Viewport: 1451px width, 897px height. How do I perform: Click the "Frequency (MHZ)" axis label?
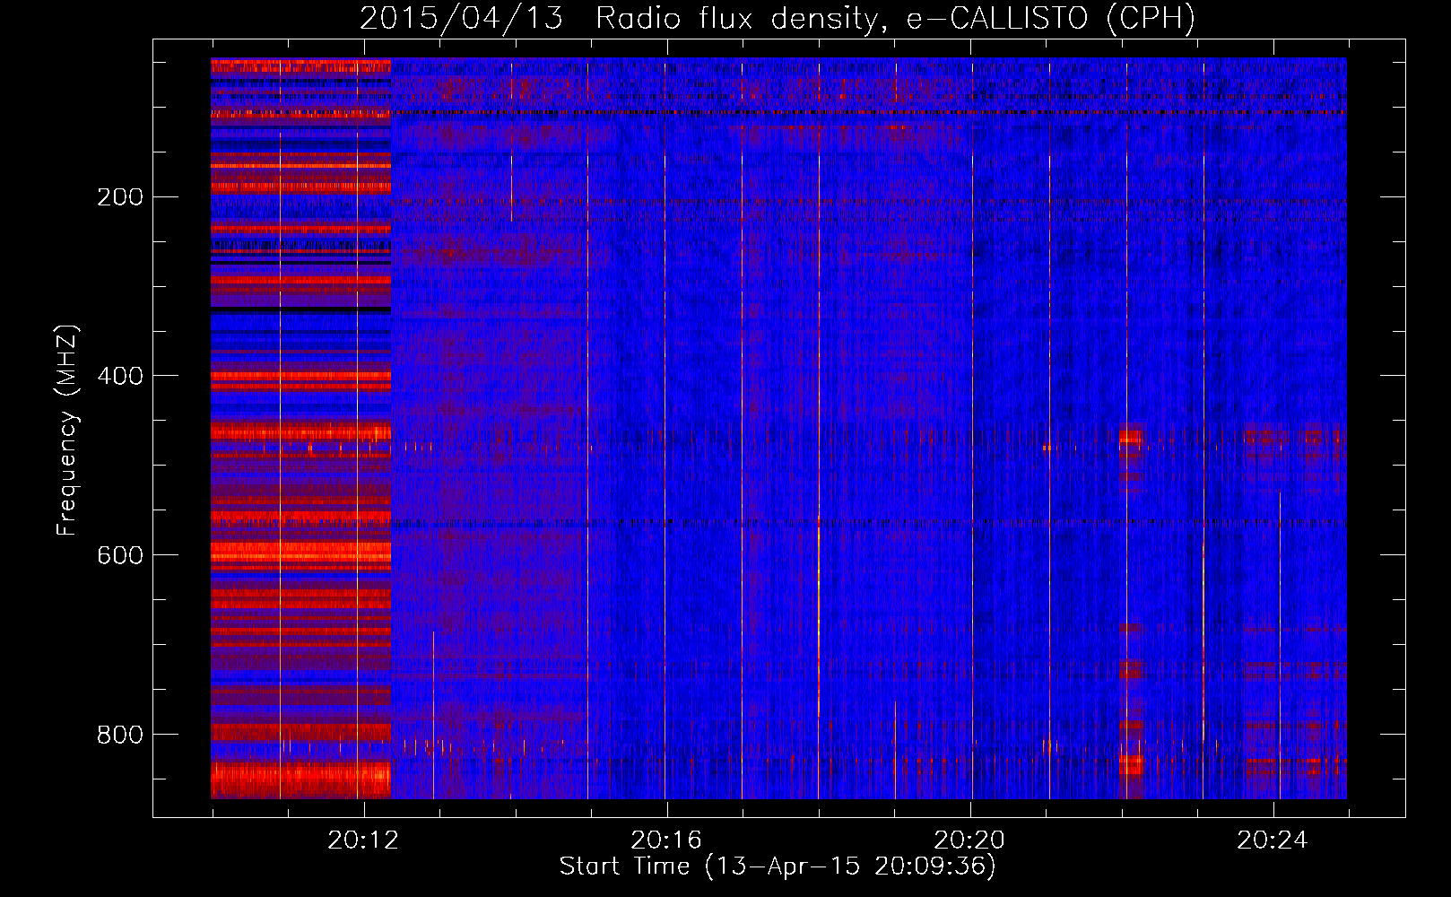coord(67,431)
